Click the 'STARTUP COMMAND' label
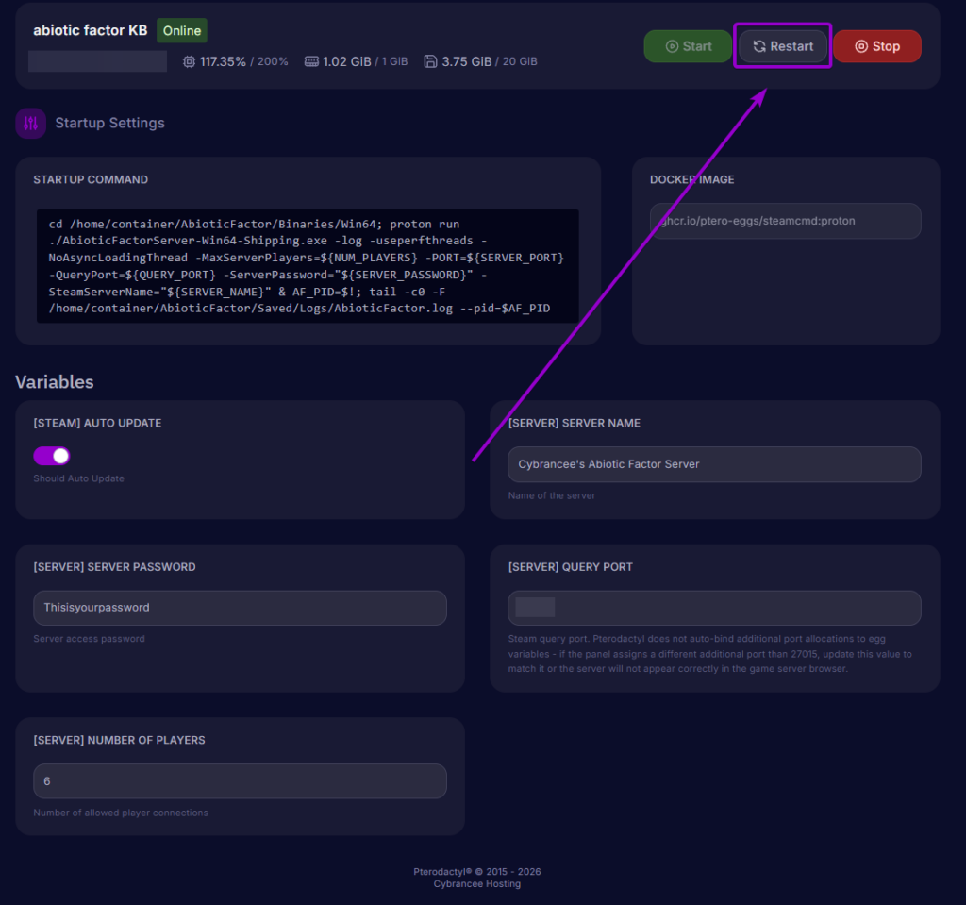The image size is (966, 905). coord(91,179)
